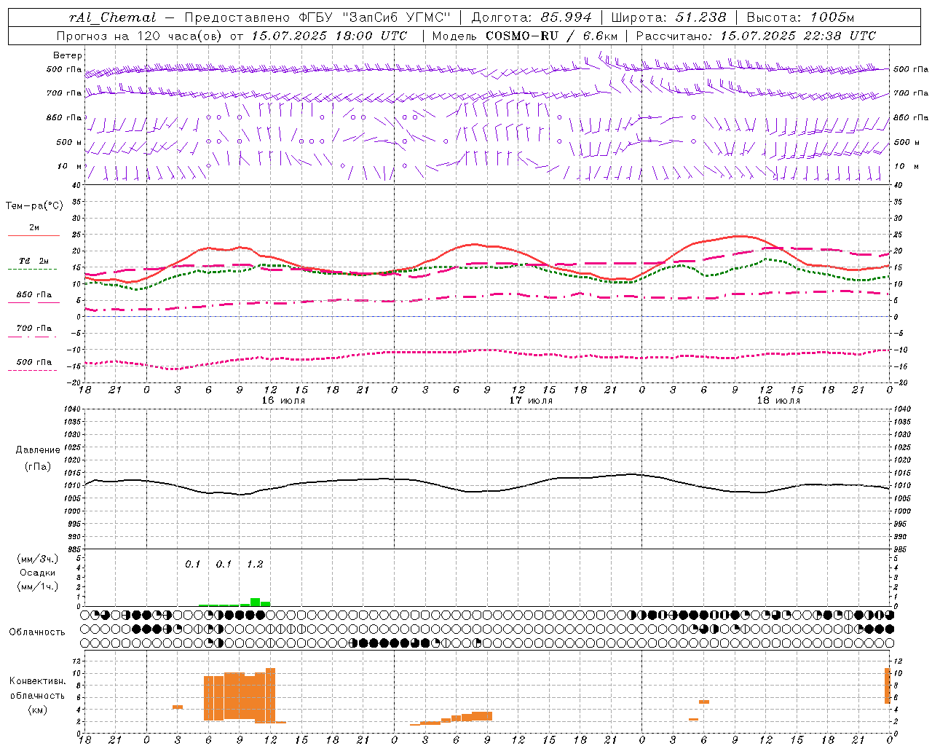Click the Конвективн. облачность label
Image resolution: width=932 pixels, height=746 pixels.
point(37,695)
